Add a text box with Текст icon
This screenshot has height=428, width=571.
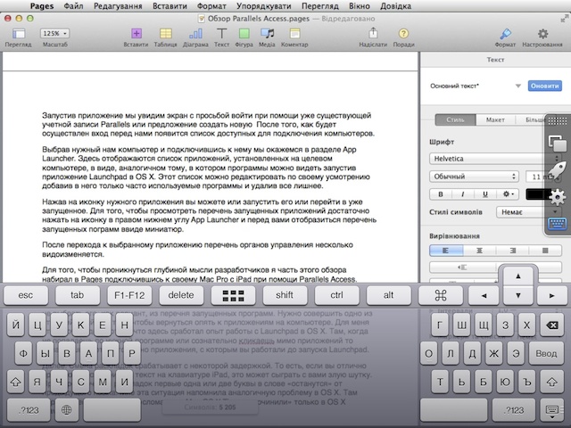tap(221, 34)
